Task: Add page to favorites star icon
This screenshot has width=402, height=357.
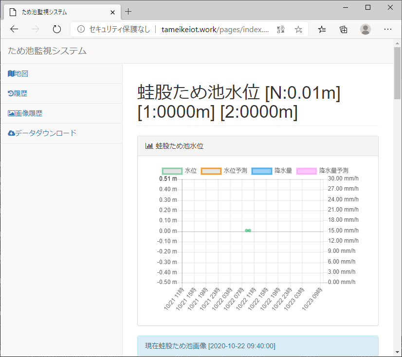Action: click(x=298, y=30)
